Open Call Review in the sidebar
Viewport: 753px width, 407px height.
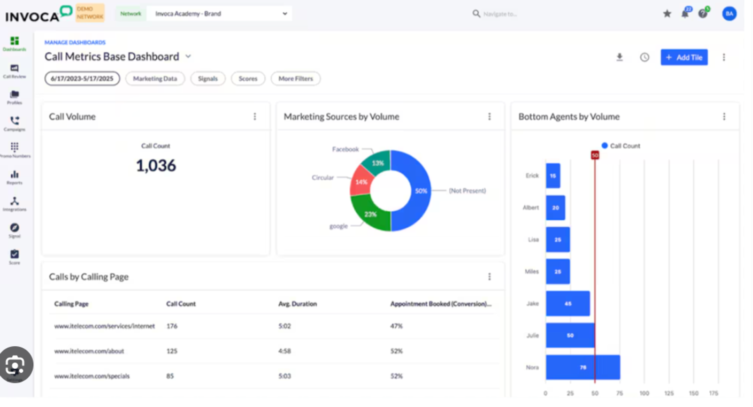15,71
